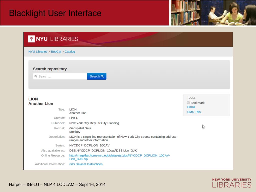
Task: Click the description text about LION streets
Action: coord(123,138)
